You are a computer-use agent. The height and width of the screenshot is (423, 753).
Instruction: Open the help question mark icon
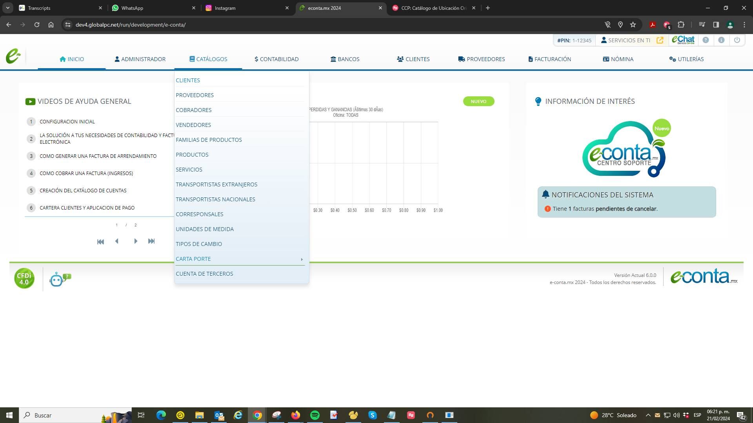click(x=706, y=40)
